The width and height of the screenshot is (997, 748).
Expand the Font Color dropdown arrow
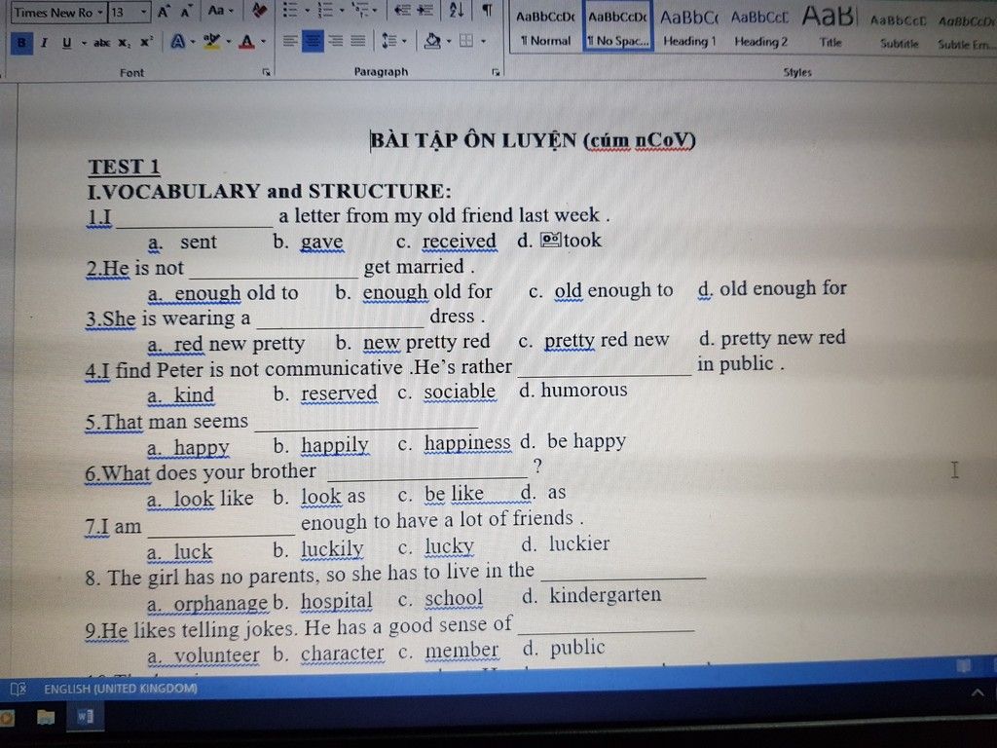tap(263, 43)
